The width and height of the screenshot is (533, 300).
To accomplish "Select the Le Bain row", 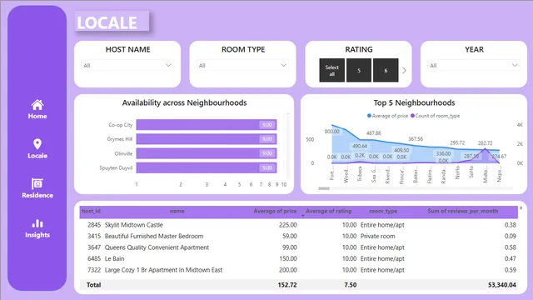I will 299,258.
